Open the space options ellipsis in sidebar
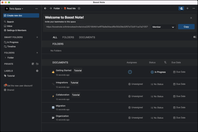The image size is (198, 132). click(37, 9)
